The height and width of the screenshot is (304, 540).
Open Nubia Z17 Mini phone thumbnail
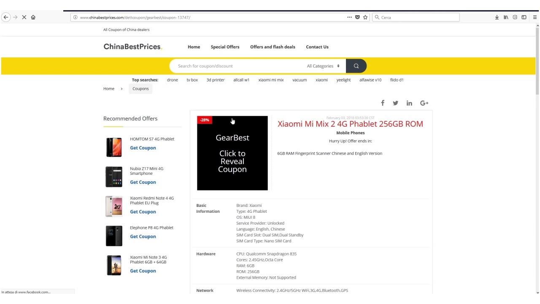tap(114, 176)
